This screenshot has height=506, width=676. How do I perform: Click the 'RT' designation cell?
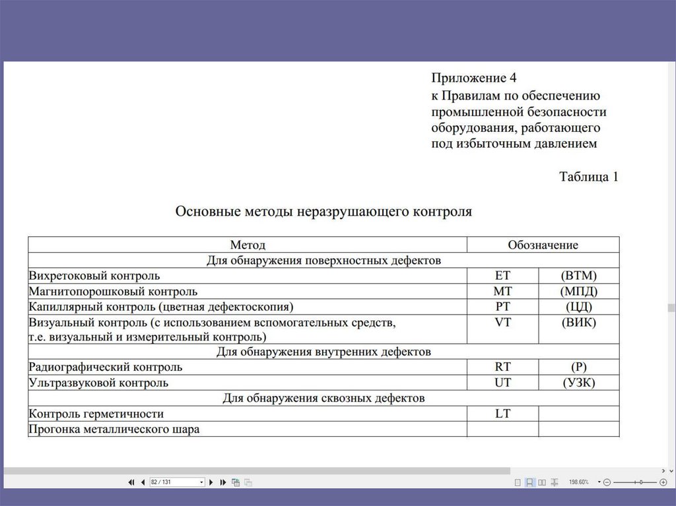tap(502, 367)
